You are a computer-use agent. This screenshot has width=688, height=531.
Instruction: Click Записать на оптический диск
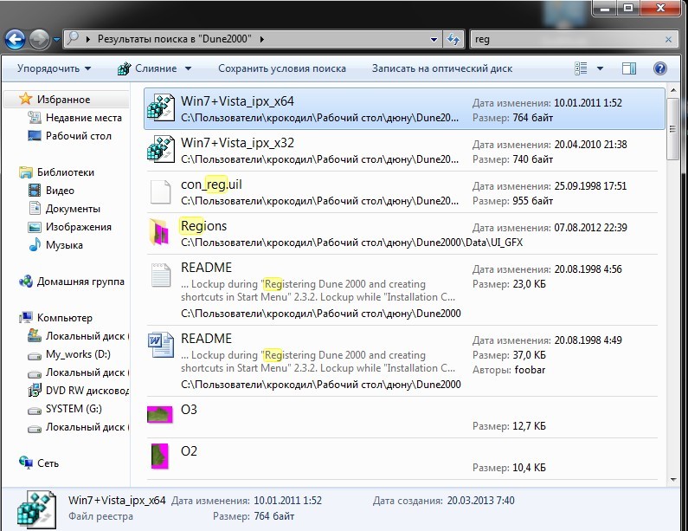click(442, 68)
